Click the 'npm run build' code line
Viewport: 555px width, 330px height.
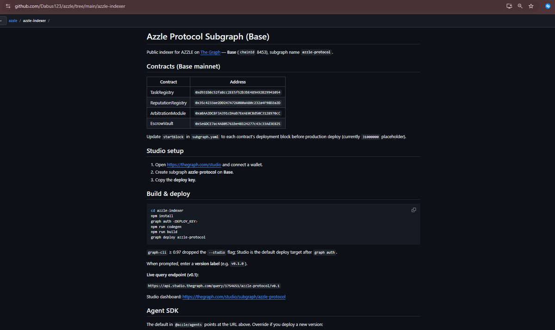(164, 232)
